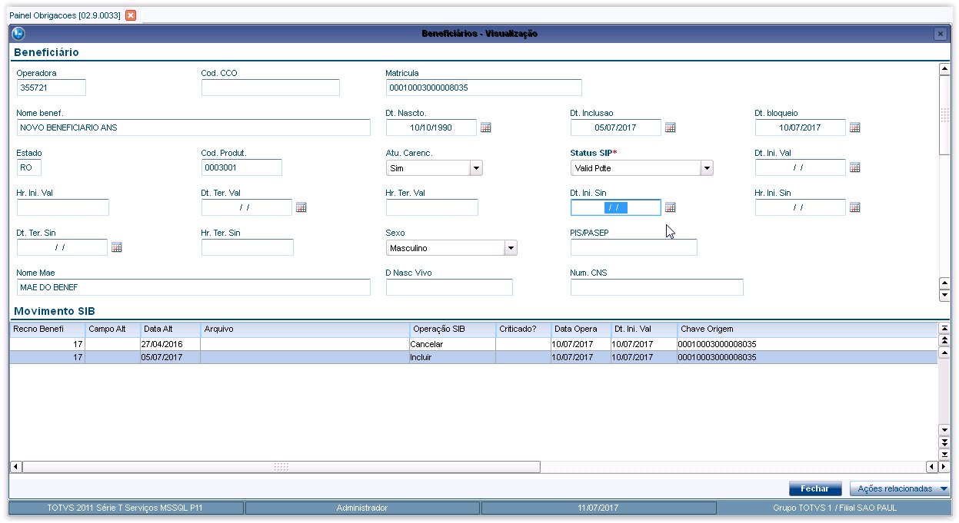Click Data Alt cell 27/04/2016
The image size is (959, 523).
coord(170,345)
